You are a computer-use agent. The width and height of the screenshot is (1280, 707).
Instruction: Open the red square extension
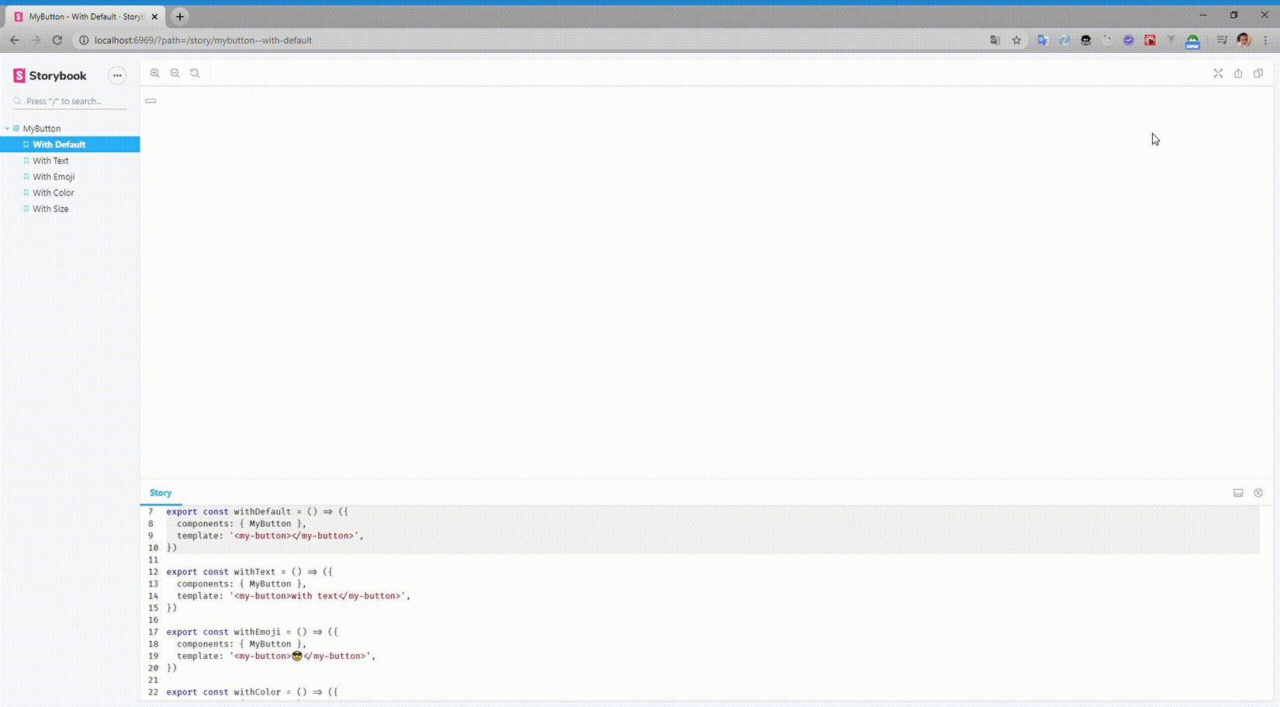point(1150,40)
